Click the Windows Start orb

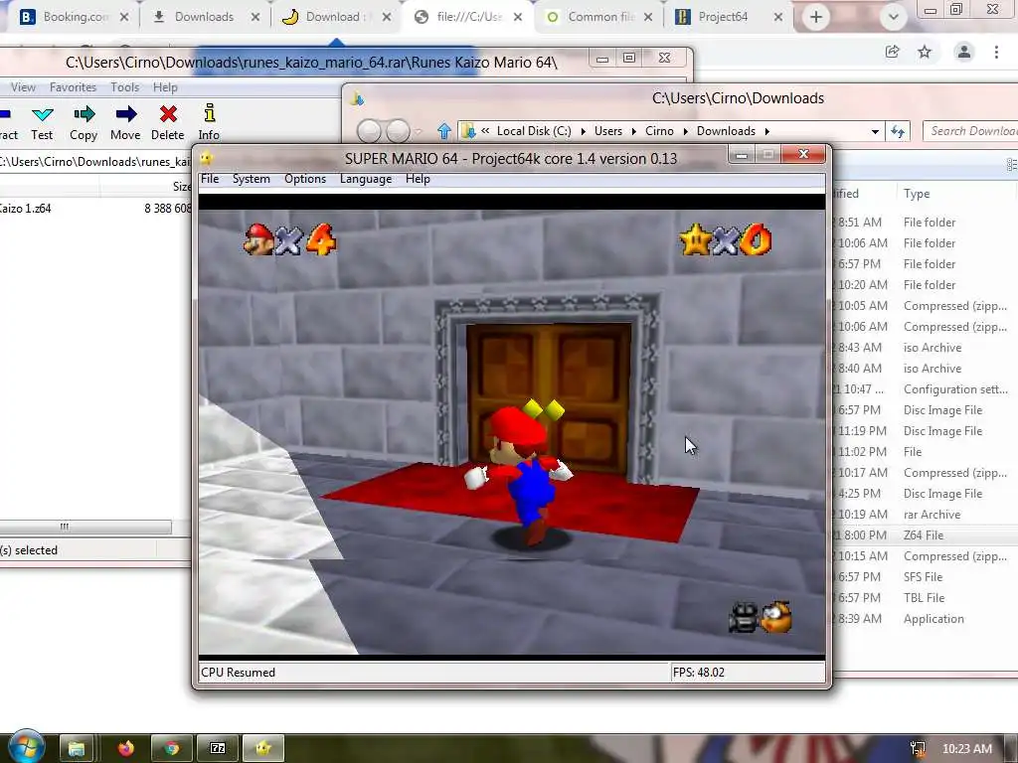26,746
